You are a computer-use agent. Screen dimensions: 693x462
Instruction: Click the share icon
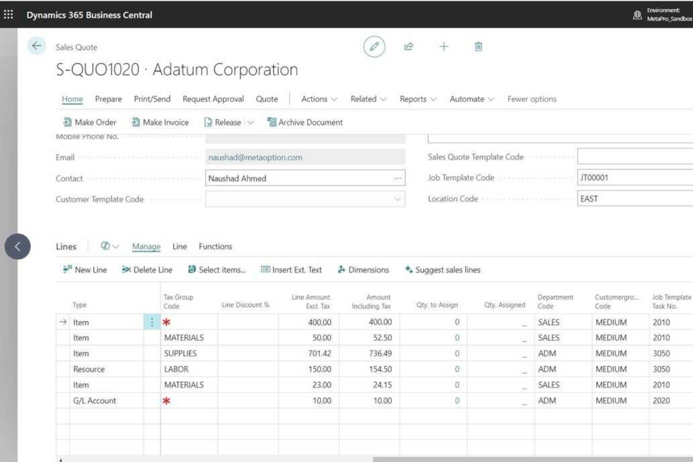pyautogui.click(x=409, y=47)
